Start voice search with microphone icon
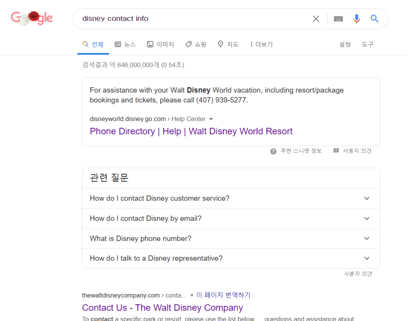407x321 pixels. (x=357, y=19)
